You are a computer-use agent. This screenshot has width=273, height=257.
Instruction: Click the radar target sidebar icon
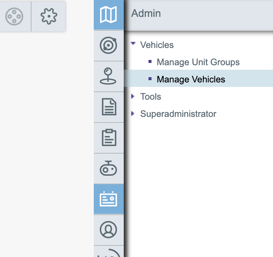tap(108, 46)
